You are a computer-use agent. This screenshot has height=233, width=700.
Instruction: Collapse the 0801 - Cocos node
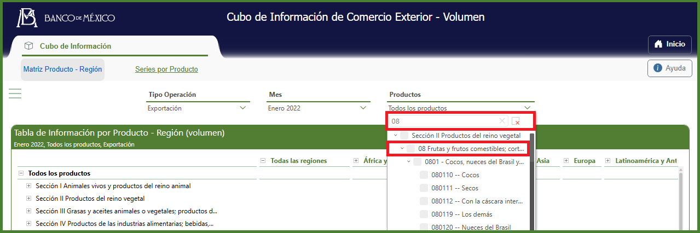409,162
